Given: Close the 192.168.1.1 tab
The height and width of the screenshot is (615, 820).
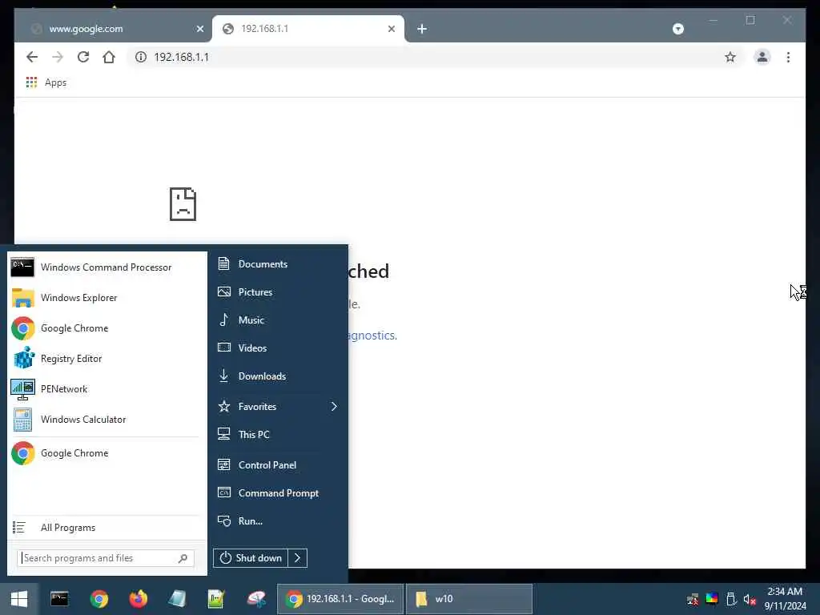Looking at the screenshot, I should [x=391, y=29].
